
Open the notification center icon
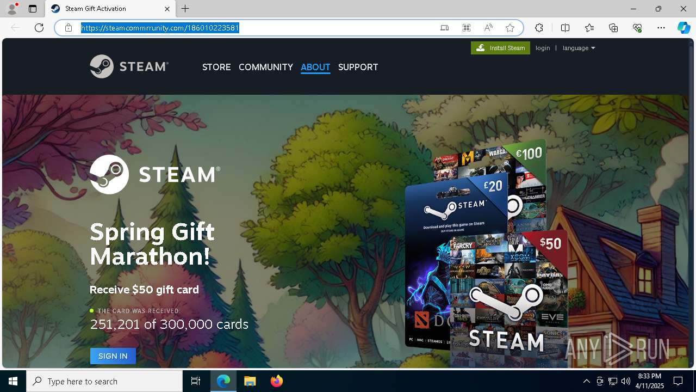[678, 381]
